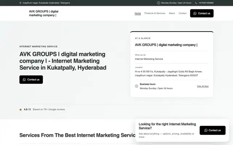Click Monday-Sunday: Open 24 hours in card
The width and height of the screenshot is (233, 145).
tap(156, 88)
